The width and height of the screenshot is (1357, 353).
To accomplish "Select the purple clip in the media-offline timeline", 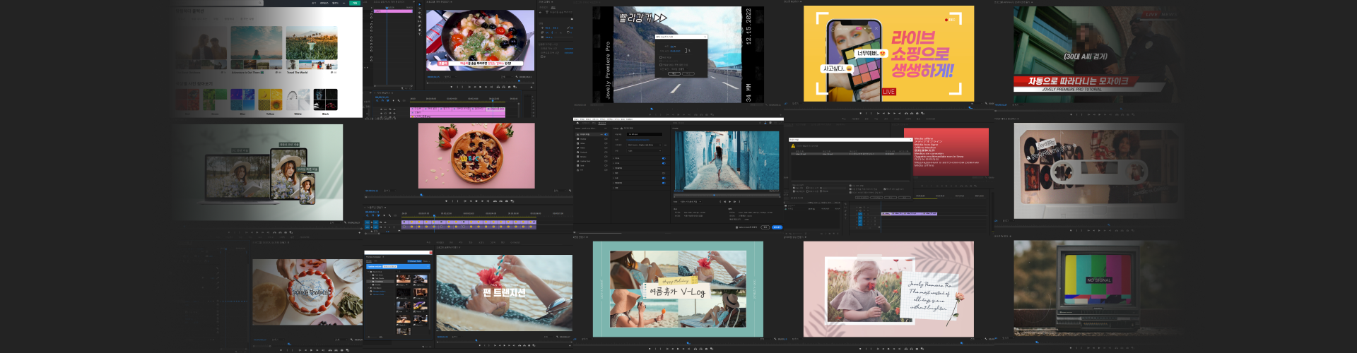I will pos(909,214).
